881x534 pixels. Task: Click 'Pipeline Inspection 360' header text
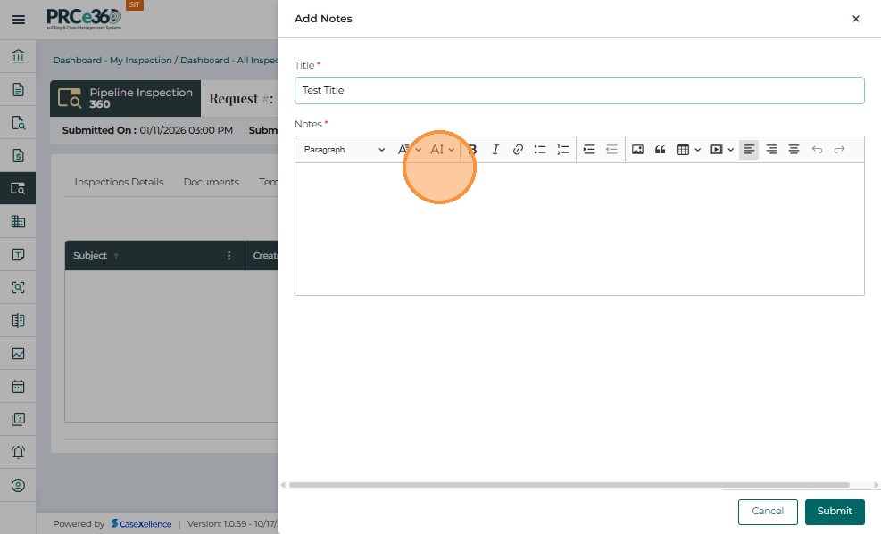[141, 98]
